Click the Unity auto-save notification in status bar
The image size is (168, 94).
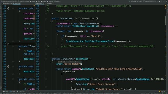point(61,93)
